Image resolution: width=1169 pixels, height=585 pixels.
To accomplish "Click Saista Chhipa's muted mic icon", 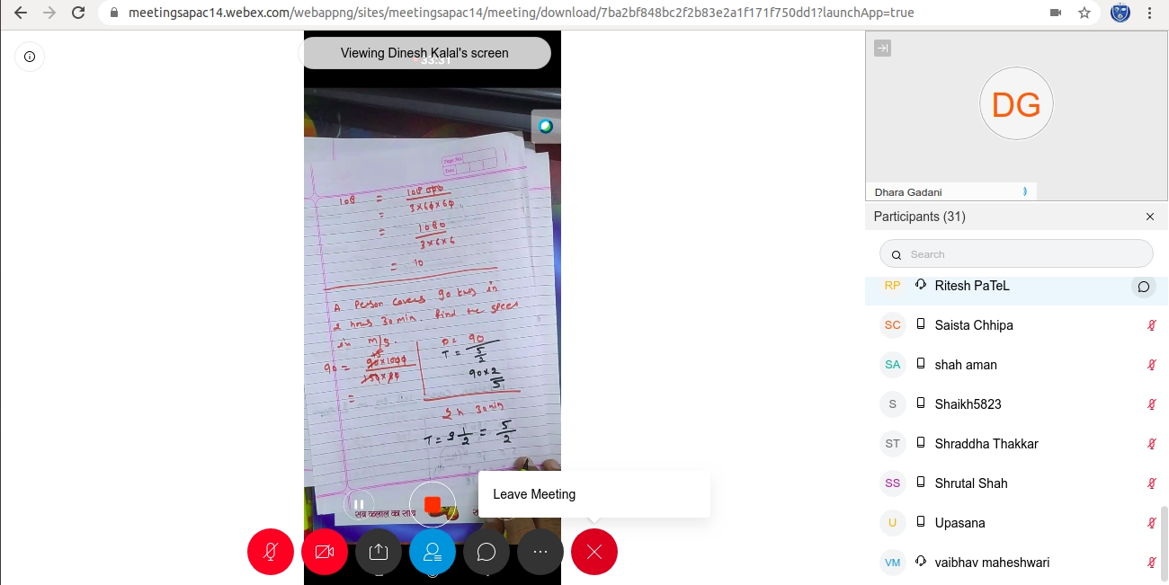I will pyautogui.click(x=1152, y=325).
